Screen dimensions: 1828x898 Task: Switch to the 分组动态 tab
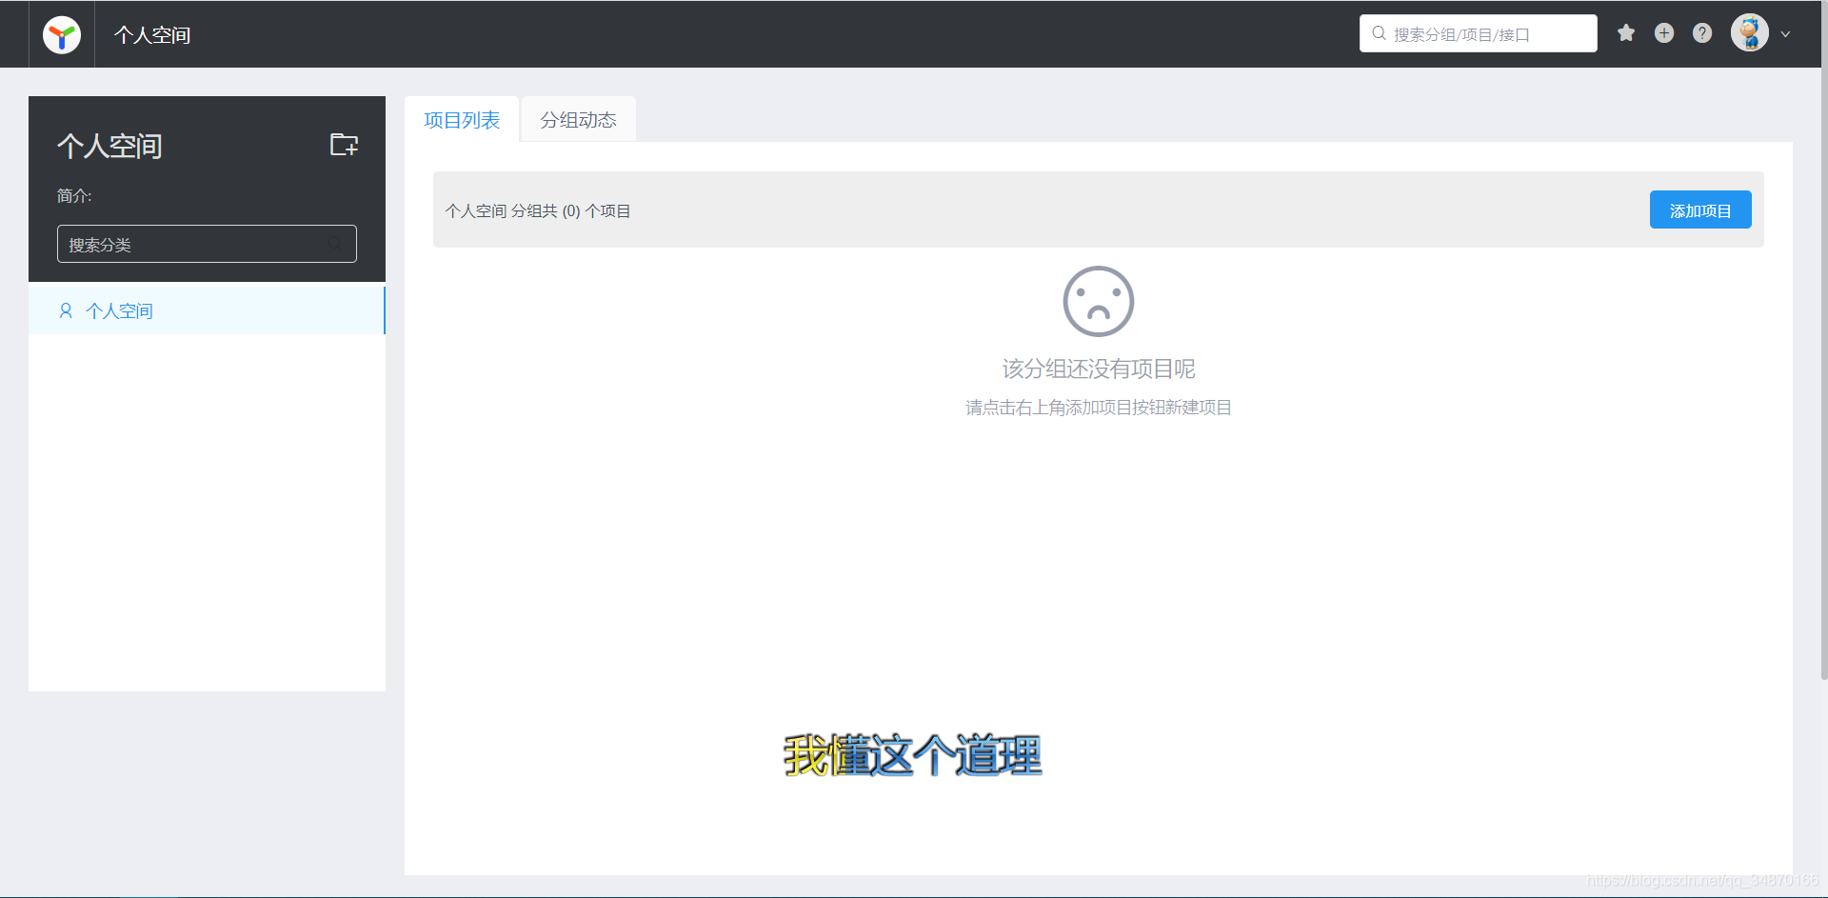(x=578, y=120)
